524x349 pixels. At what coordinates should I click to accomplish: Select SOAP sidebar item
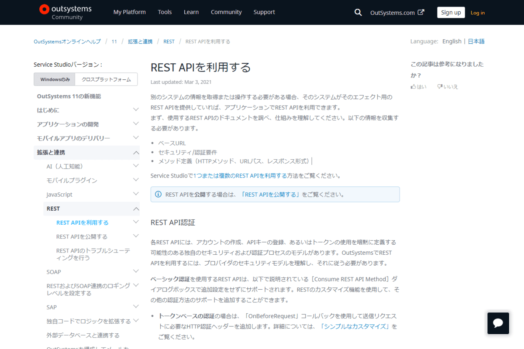54,272
